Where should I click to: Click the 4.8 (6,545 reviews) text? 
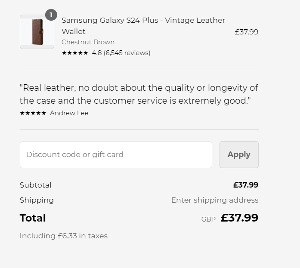[x=121, y=53]
